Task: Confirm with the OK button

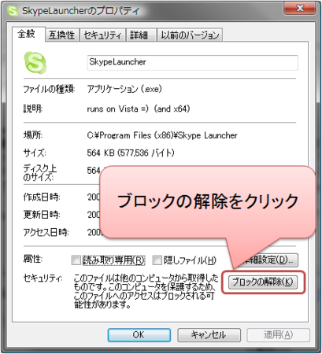Action: click(139, 335)
